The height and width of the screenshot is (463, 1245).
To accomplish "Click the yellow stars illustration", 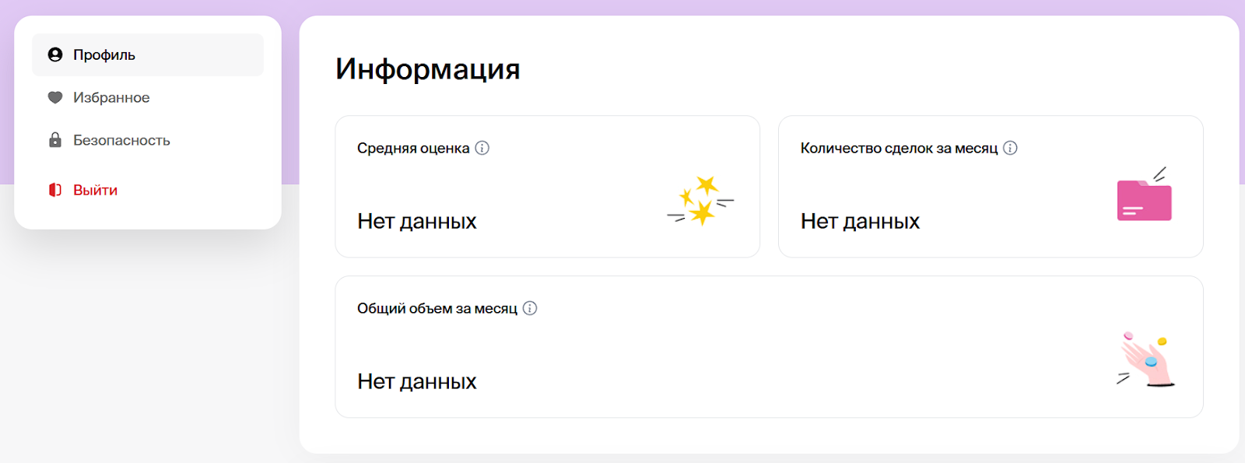I will (700, 201).
